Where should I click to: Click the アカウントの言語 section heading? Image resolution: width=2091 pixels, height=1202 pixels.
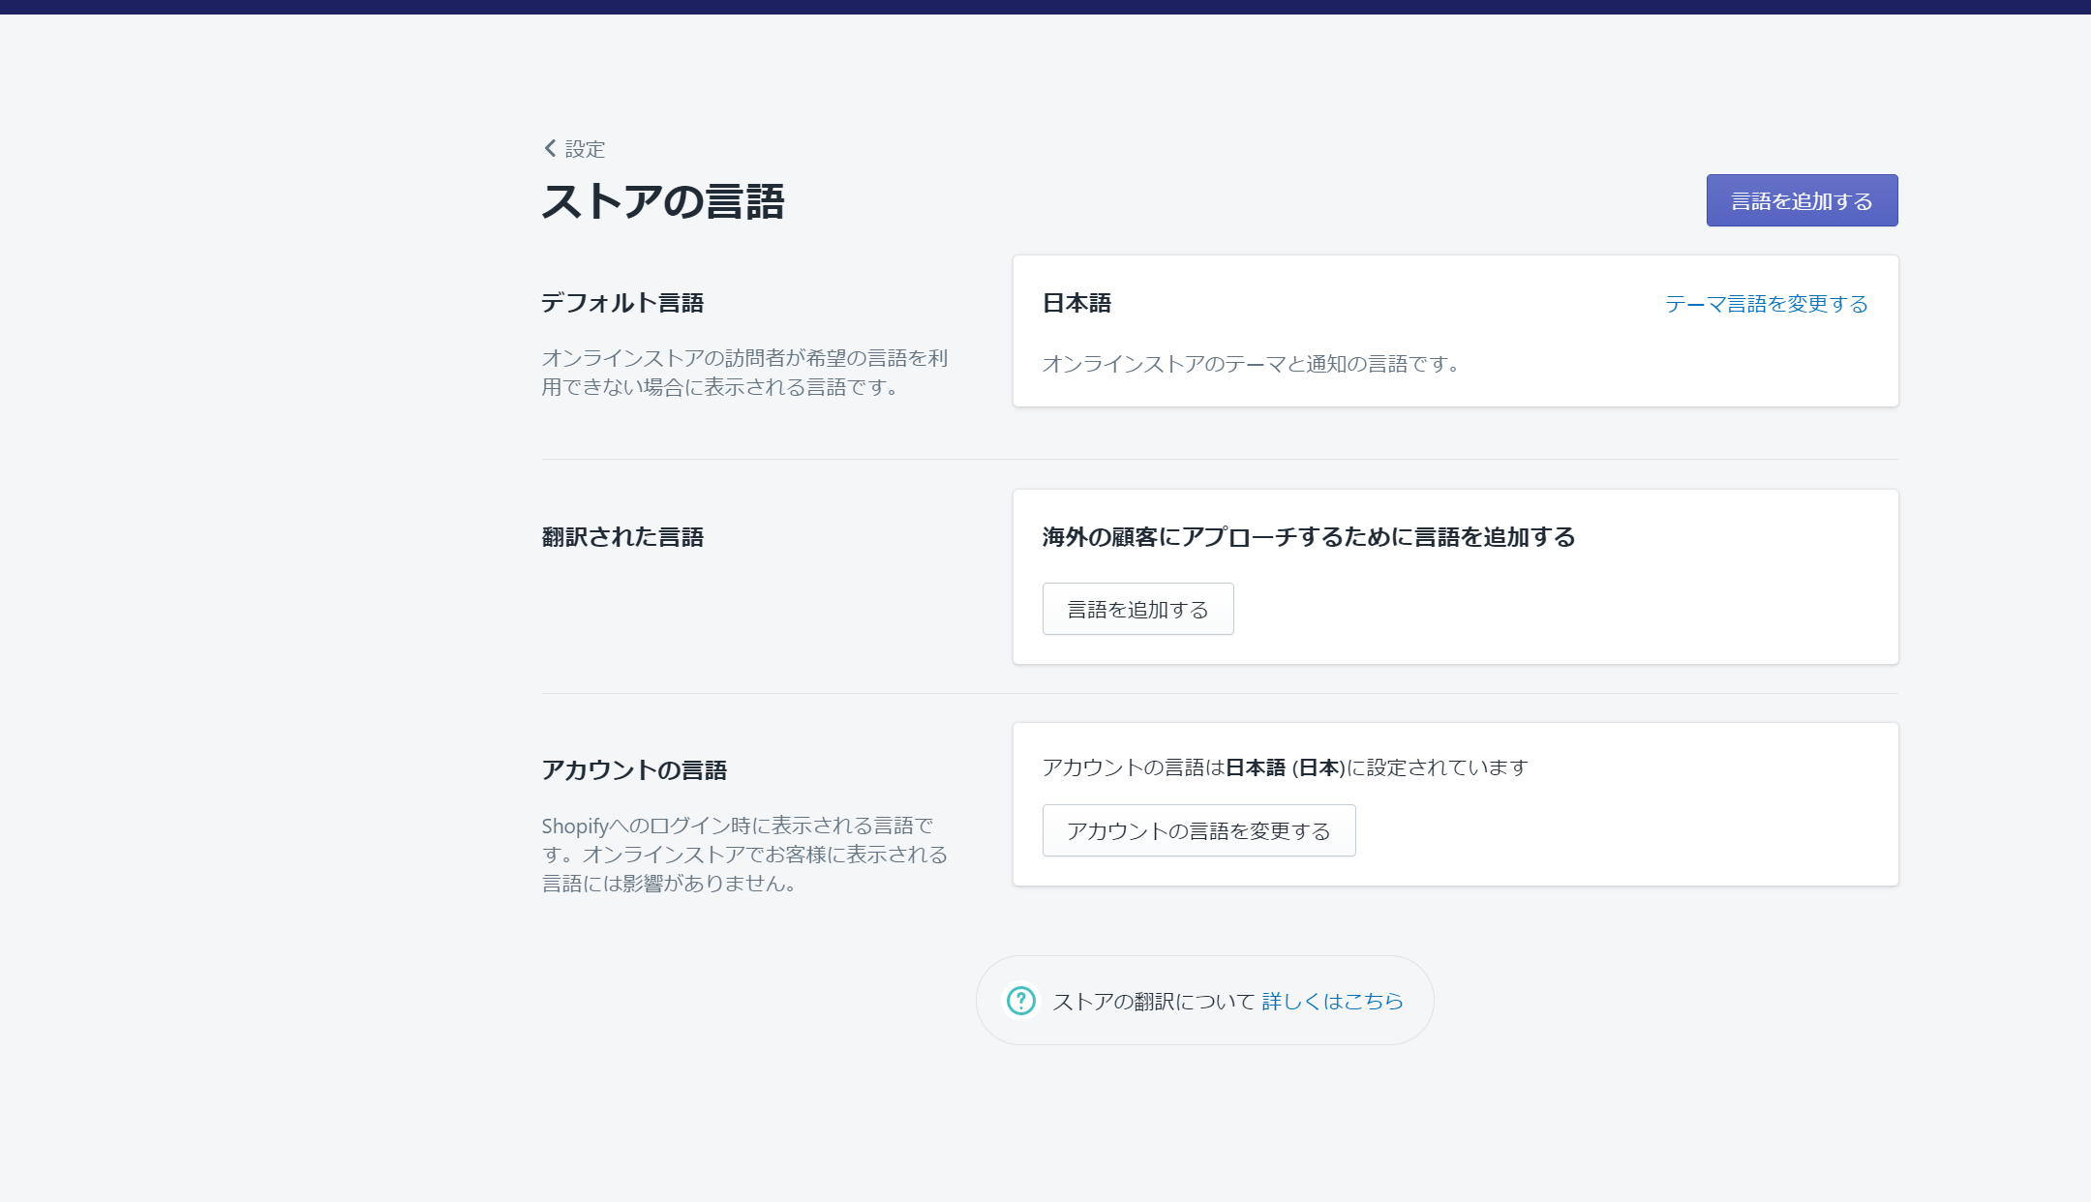pyautogui.click(x=634, y=770)
